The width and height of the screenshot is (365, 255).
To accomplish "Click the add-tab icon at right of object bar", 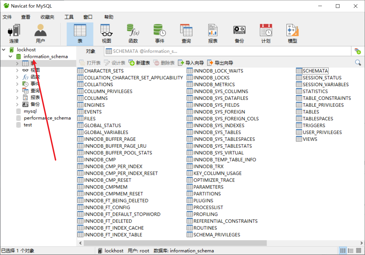I will point(358,51).
